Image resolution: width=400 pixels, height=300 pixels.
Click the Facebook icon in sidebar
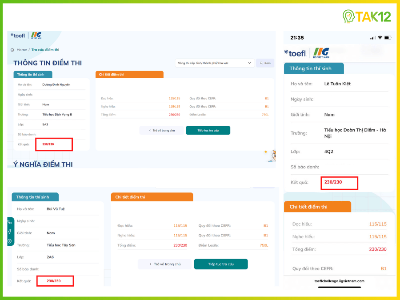pyautogui.click(x=10, y=232)
